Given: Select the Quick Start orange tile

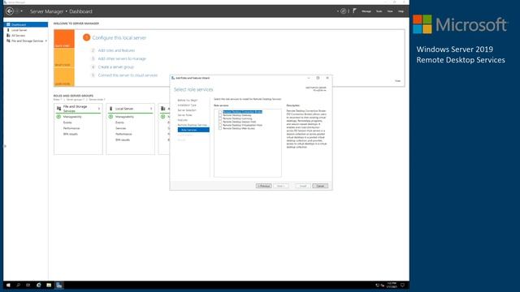Looking at the screenshot, I should click(x=64, y=39).
